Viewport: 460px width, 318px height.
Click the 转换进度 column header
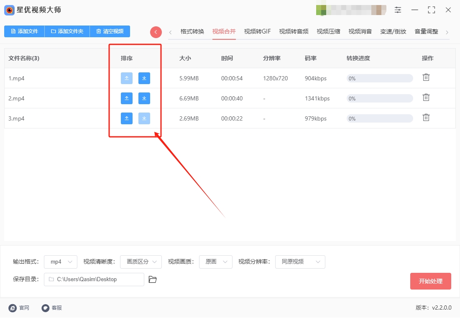tap(358, 58)
